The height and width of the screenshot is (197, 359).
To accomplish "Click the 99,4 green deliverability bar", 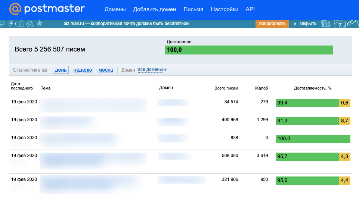I will coord(307,103).
